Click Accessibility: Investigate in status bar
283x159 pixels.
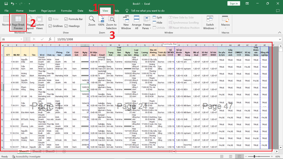tap(26, 156)
